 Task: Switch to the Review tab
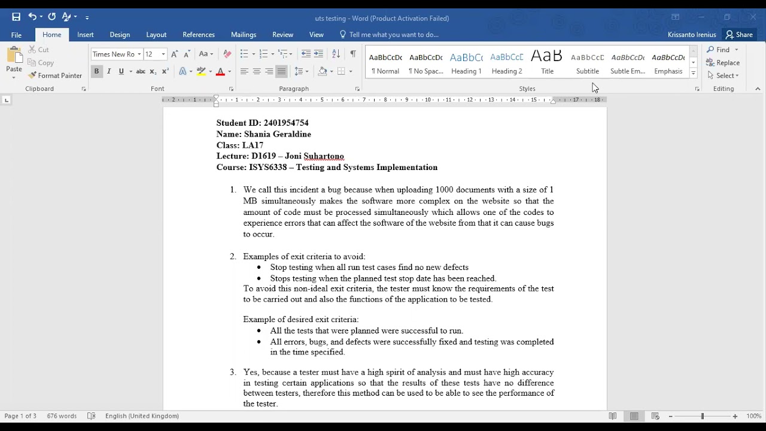(283, 35)
